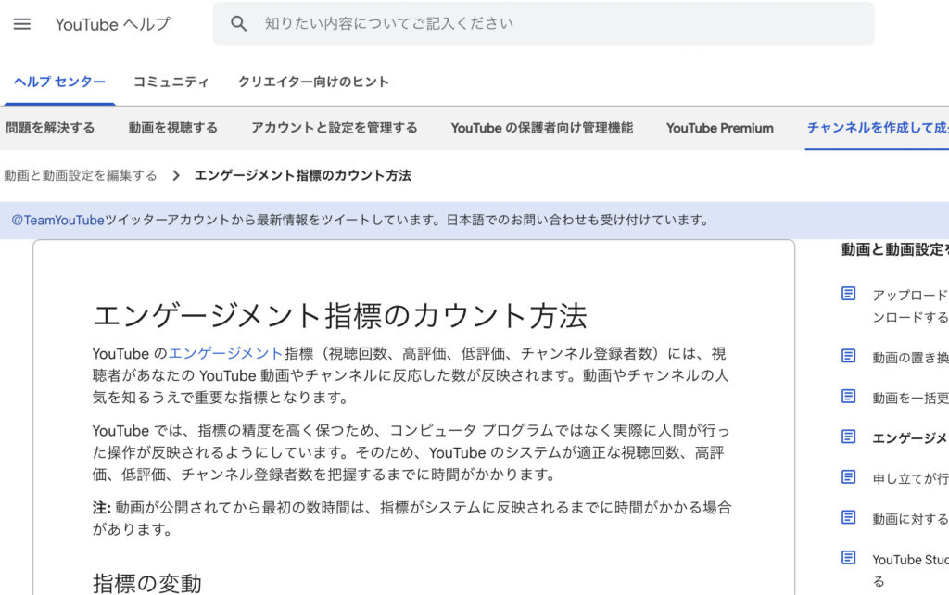Image resolution: width=949 pixels, height=595 pixels.
Task: Open the YouTube Studio sidebar article
Action: pyautogui.click(x=910, y=570)
